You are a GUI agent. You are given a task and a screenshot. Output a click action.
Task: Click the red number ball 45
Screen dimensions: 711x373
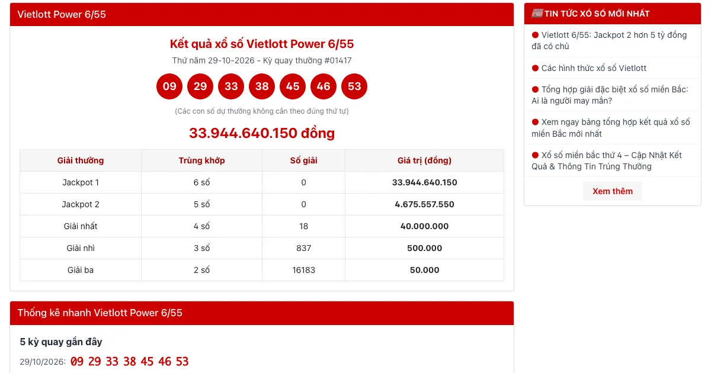point(293,86)
